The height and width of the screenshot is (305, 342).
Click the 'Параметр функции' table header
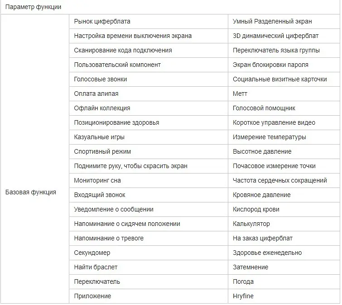33,7
